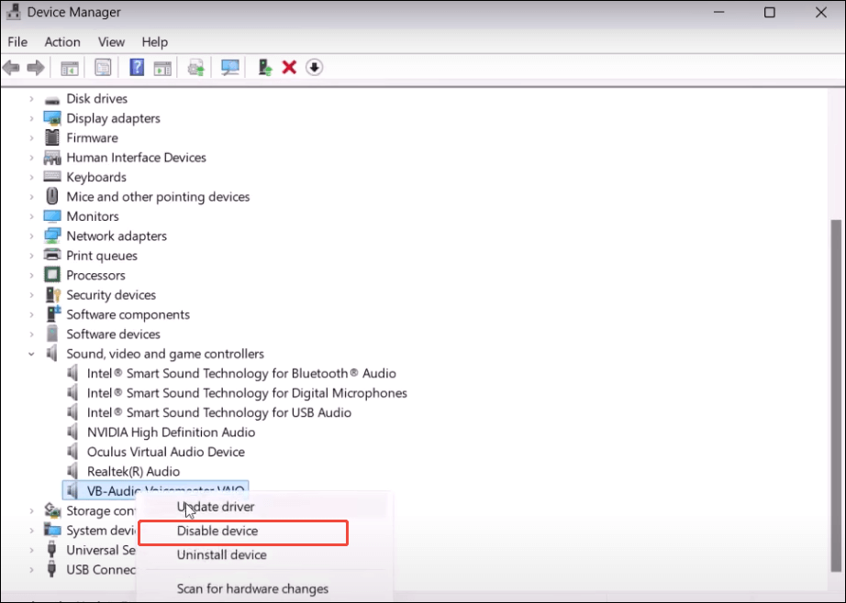
Task: Choose Disable device from the context menu
Action: (217, 532)
